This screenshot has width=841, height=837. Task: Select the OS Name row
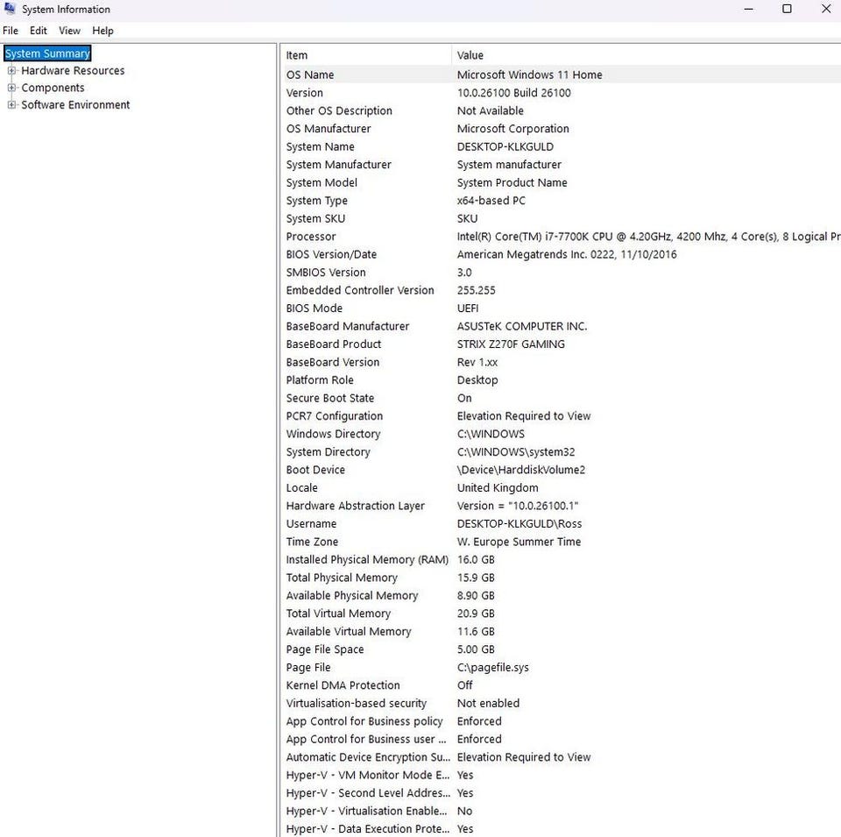310,75
